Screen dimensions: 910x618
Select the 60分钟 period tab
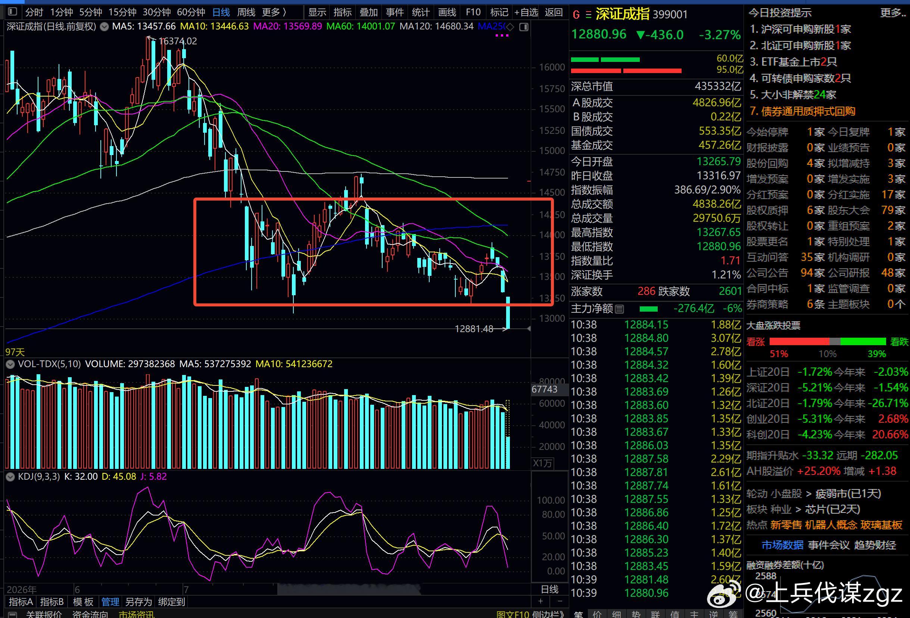tap(191, 12)
